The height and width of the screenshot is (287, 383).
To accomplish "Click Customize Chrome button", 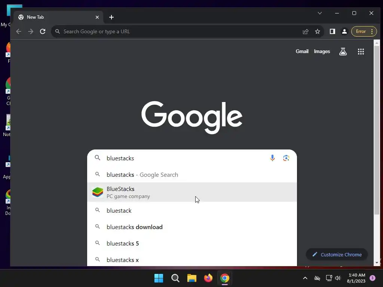I will point(337,254).
